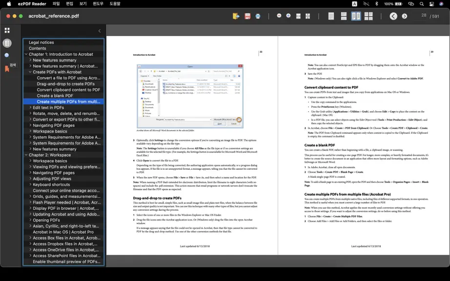Viewport: 450px width, 281px height.
Task: Zoom in with the plus icon
Action: (x=288, y=16)
